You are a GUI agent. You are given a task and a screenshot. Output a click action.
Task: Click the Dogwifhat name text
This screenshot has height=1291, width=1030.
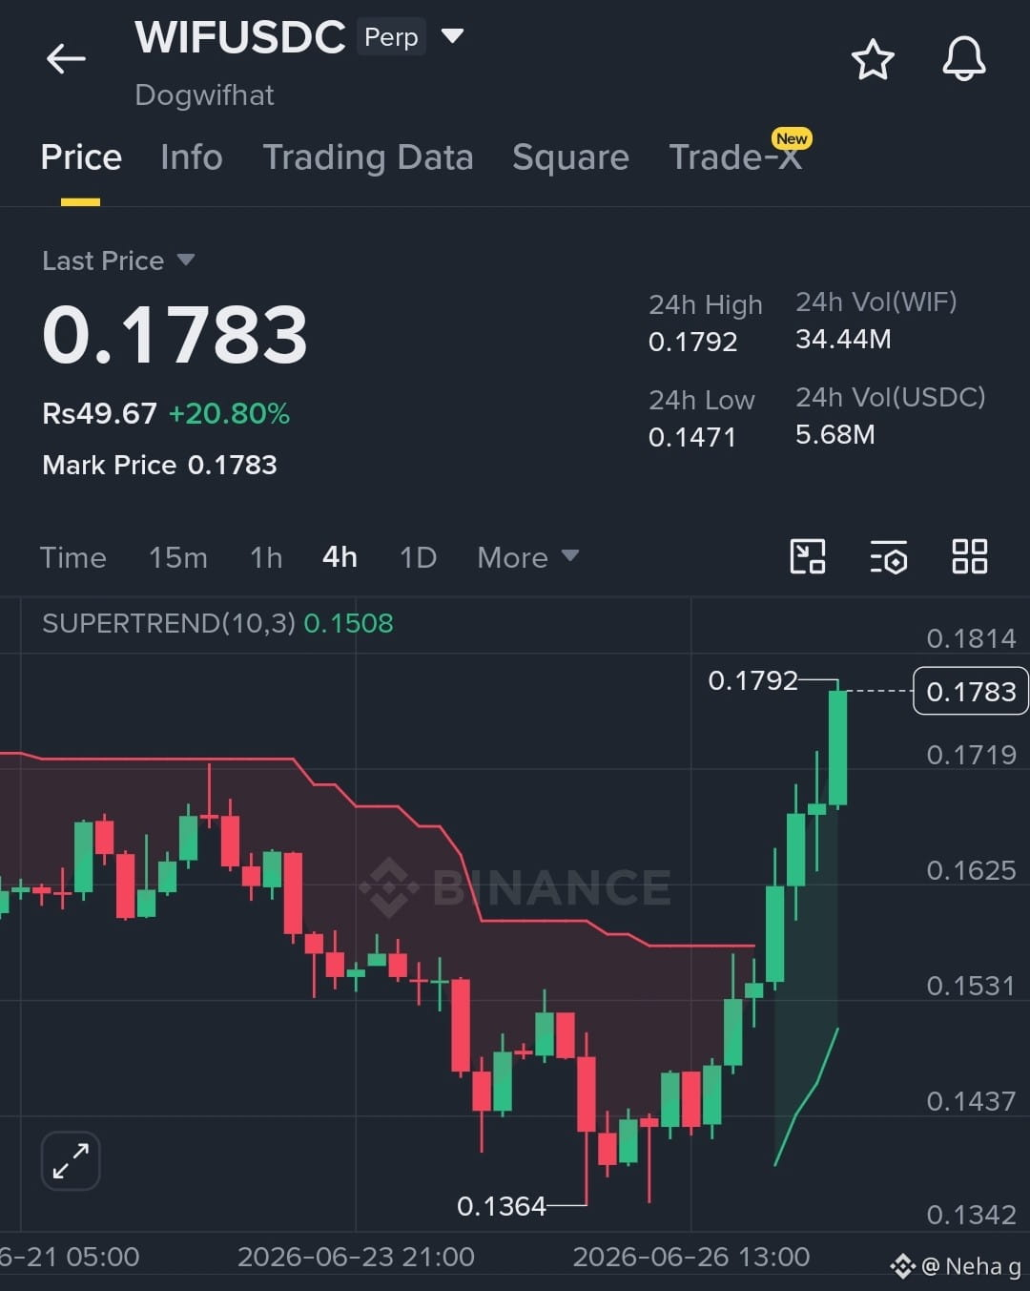(204, 94)
